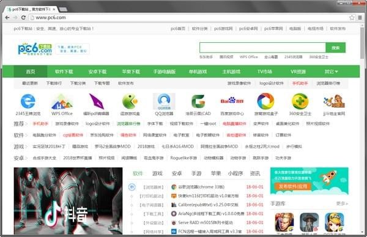The height and width of the screenshot is (237, 367).
Task: Click the www.pc6.com address bar
Action: pos(188,18)
